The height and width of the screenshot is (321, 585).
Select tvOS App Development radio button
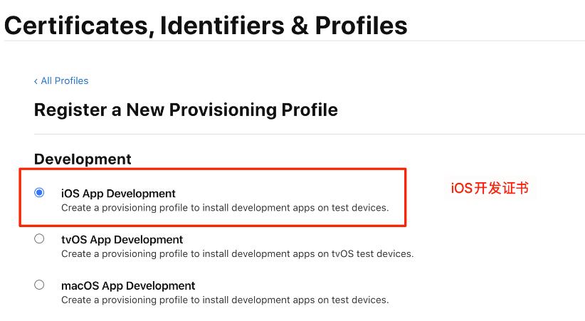[x=39, y=238]
